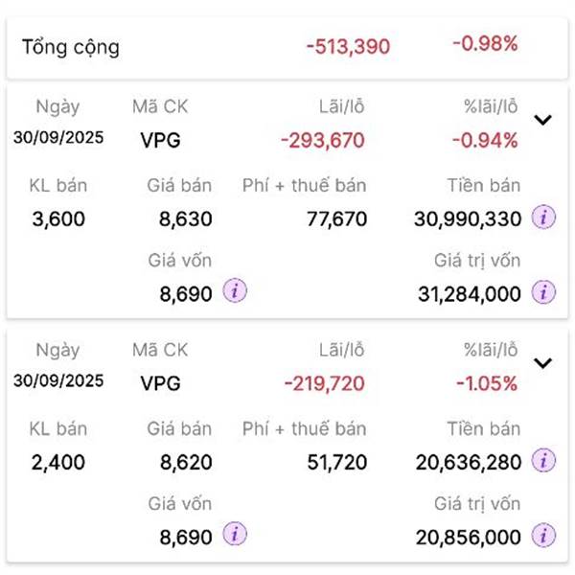Click the -293,670 profit/loss value
The image size is (575, 575).
322,141
